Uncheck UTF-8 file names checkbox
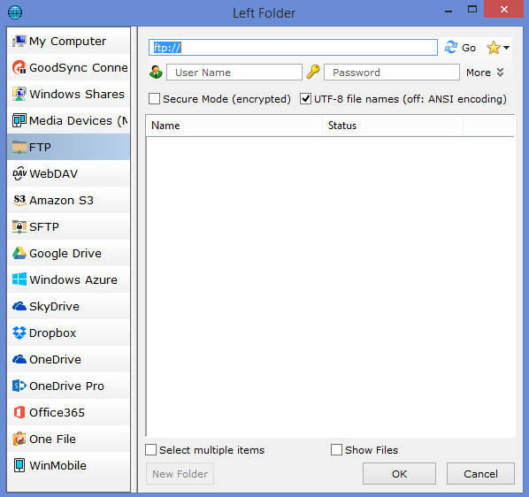Screen dimensions: 529x497 pos(305,99)
